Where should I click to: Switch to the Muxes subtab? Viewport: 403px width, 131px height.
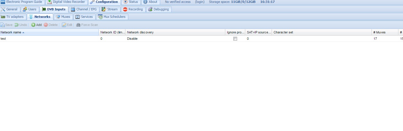[x=63, y=17]
